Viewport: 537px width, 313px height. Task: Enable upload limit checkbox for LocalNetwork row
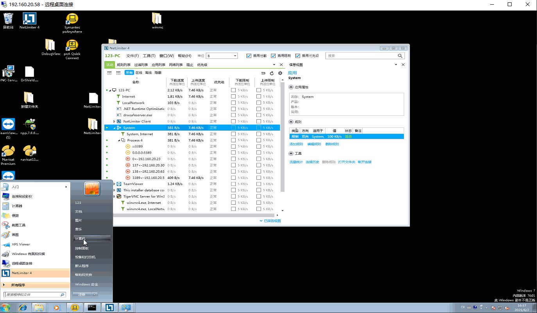(259, 103)
